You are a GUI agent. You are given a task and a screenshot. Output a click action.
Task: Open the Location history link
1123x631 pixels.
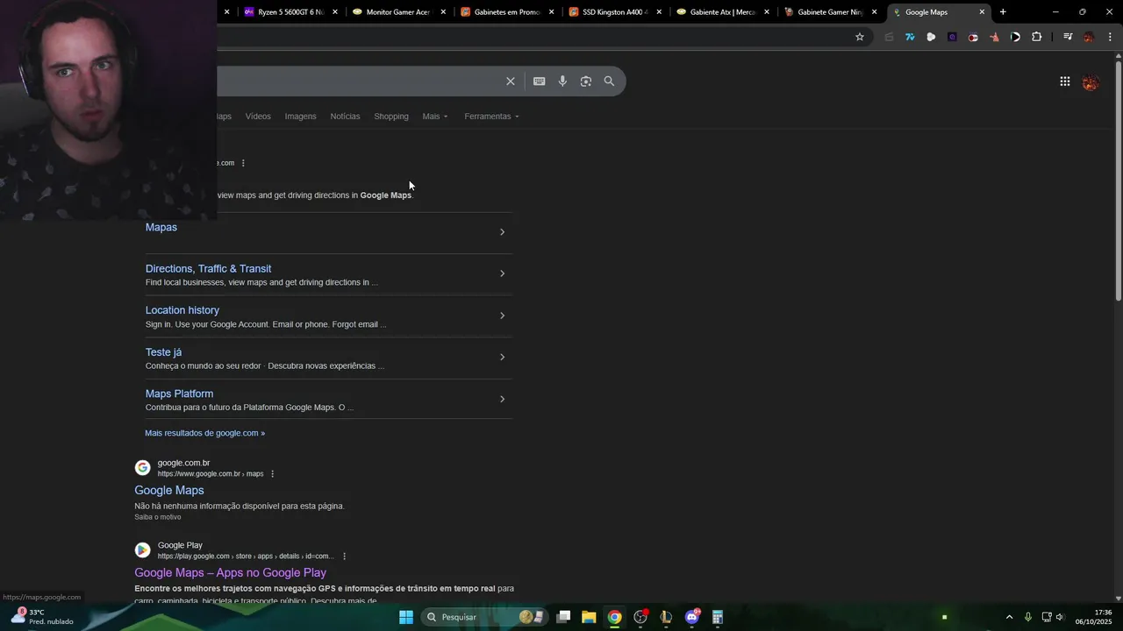pos(182,310)
